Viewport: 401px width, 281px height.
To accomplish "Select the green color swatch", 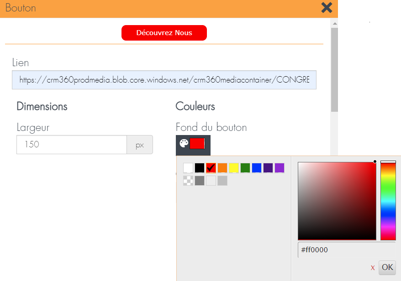I will click(245, 168).
